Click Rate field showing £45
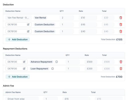128x100 pixels. (x=88, y=24)
